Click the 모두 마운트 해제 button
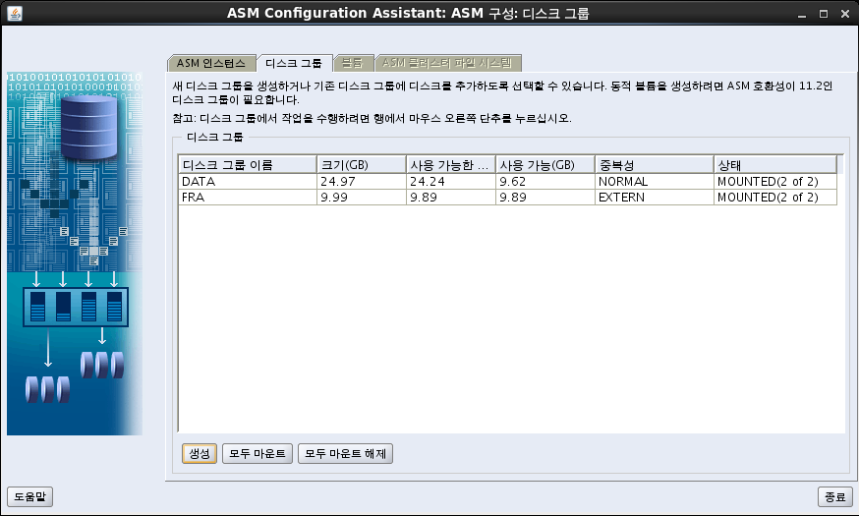Image resolution: width=859 pixels, height=516 pixels. point(346,453)
